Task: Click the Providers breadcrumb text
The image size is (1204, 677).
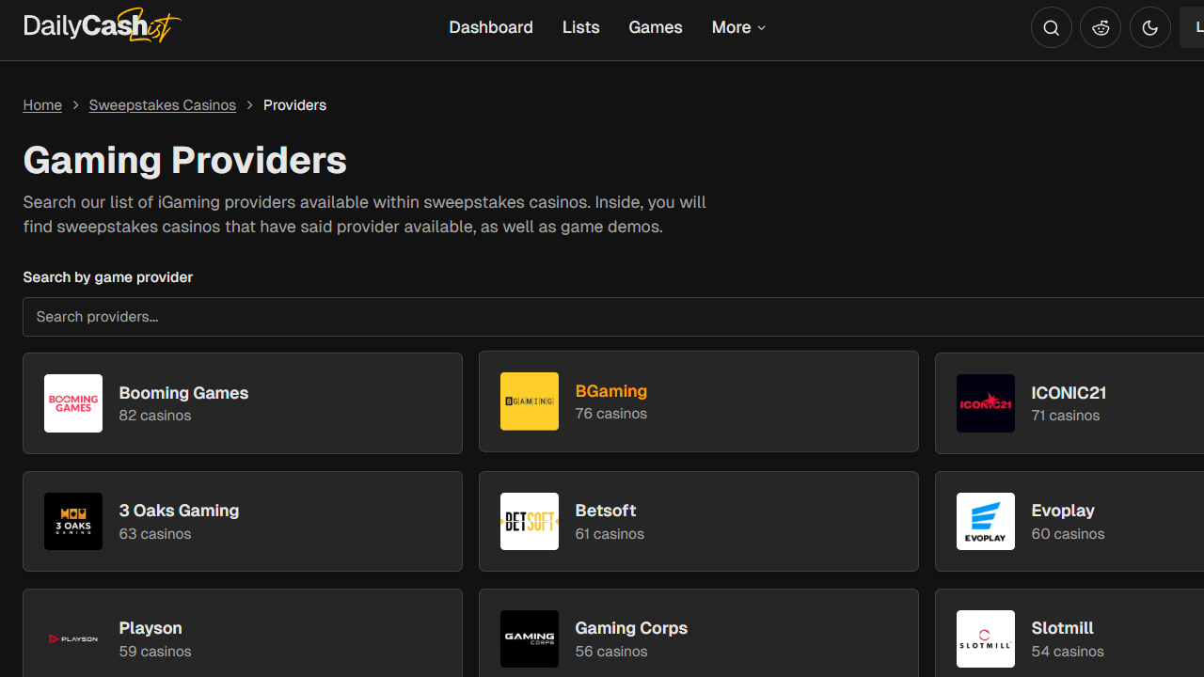Action: (x=294, y=105)
